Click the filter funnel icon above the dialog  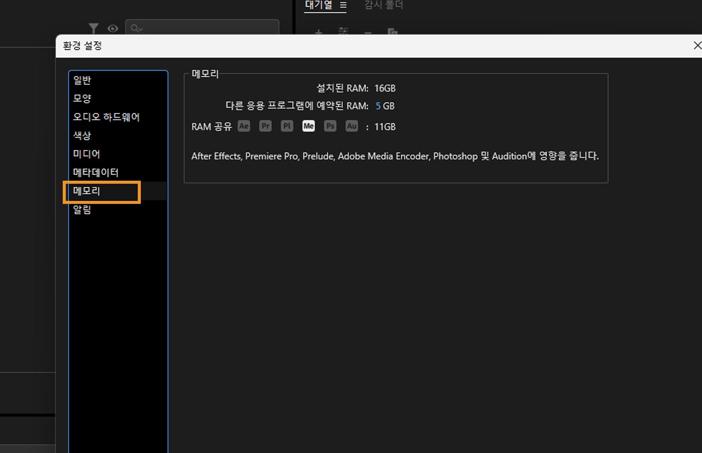click(93, 28)
